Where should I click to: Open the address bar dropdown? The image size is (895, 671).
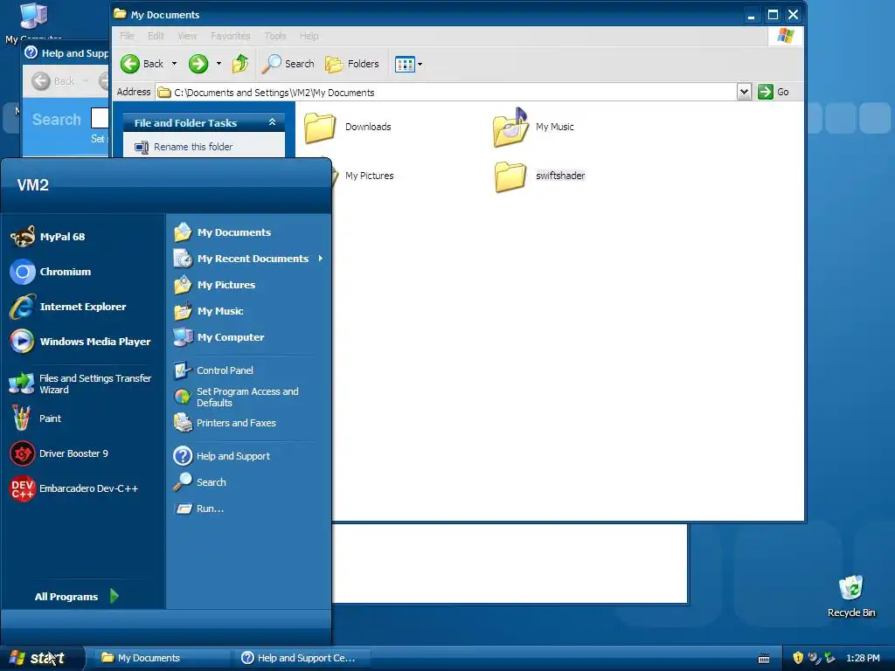(x=744, y=92)
